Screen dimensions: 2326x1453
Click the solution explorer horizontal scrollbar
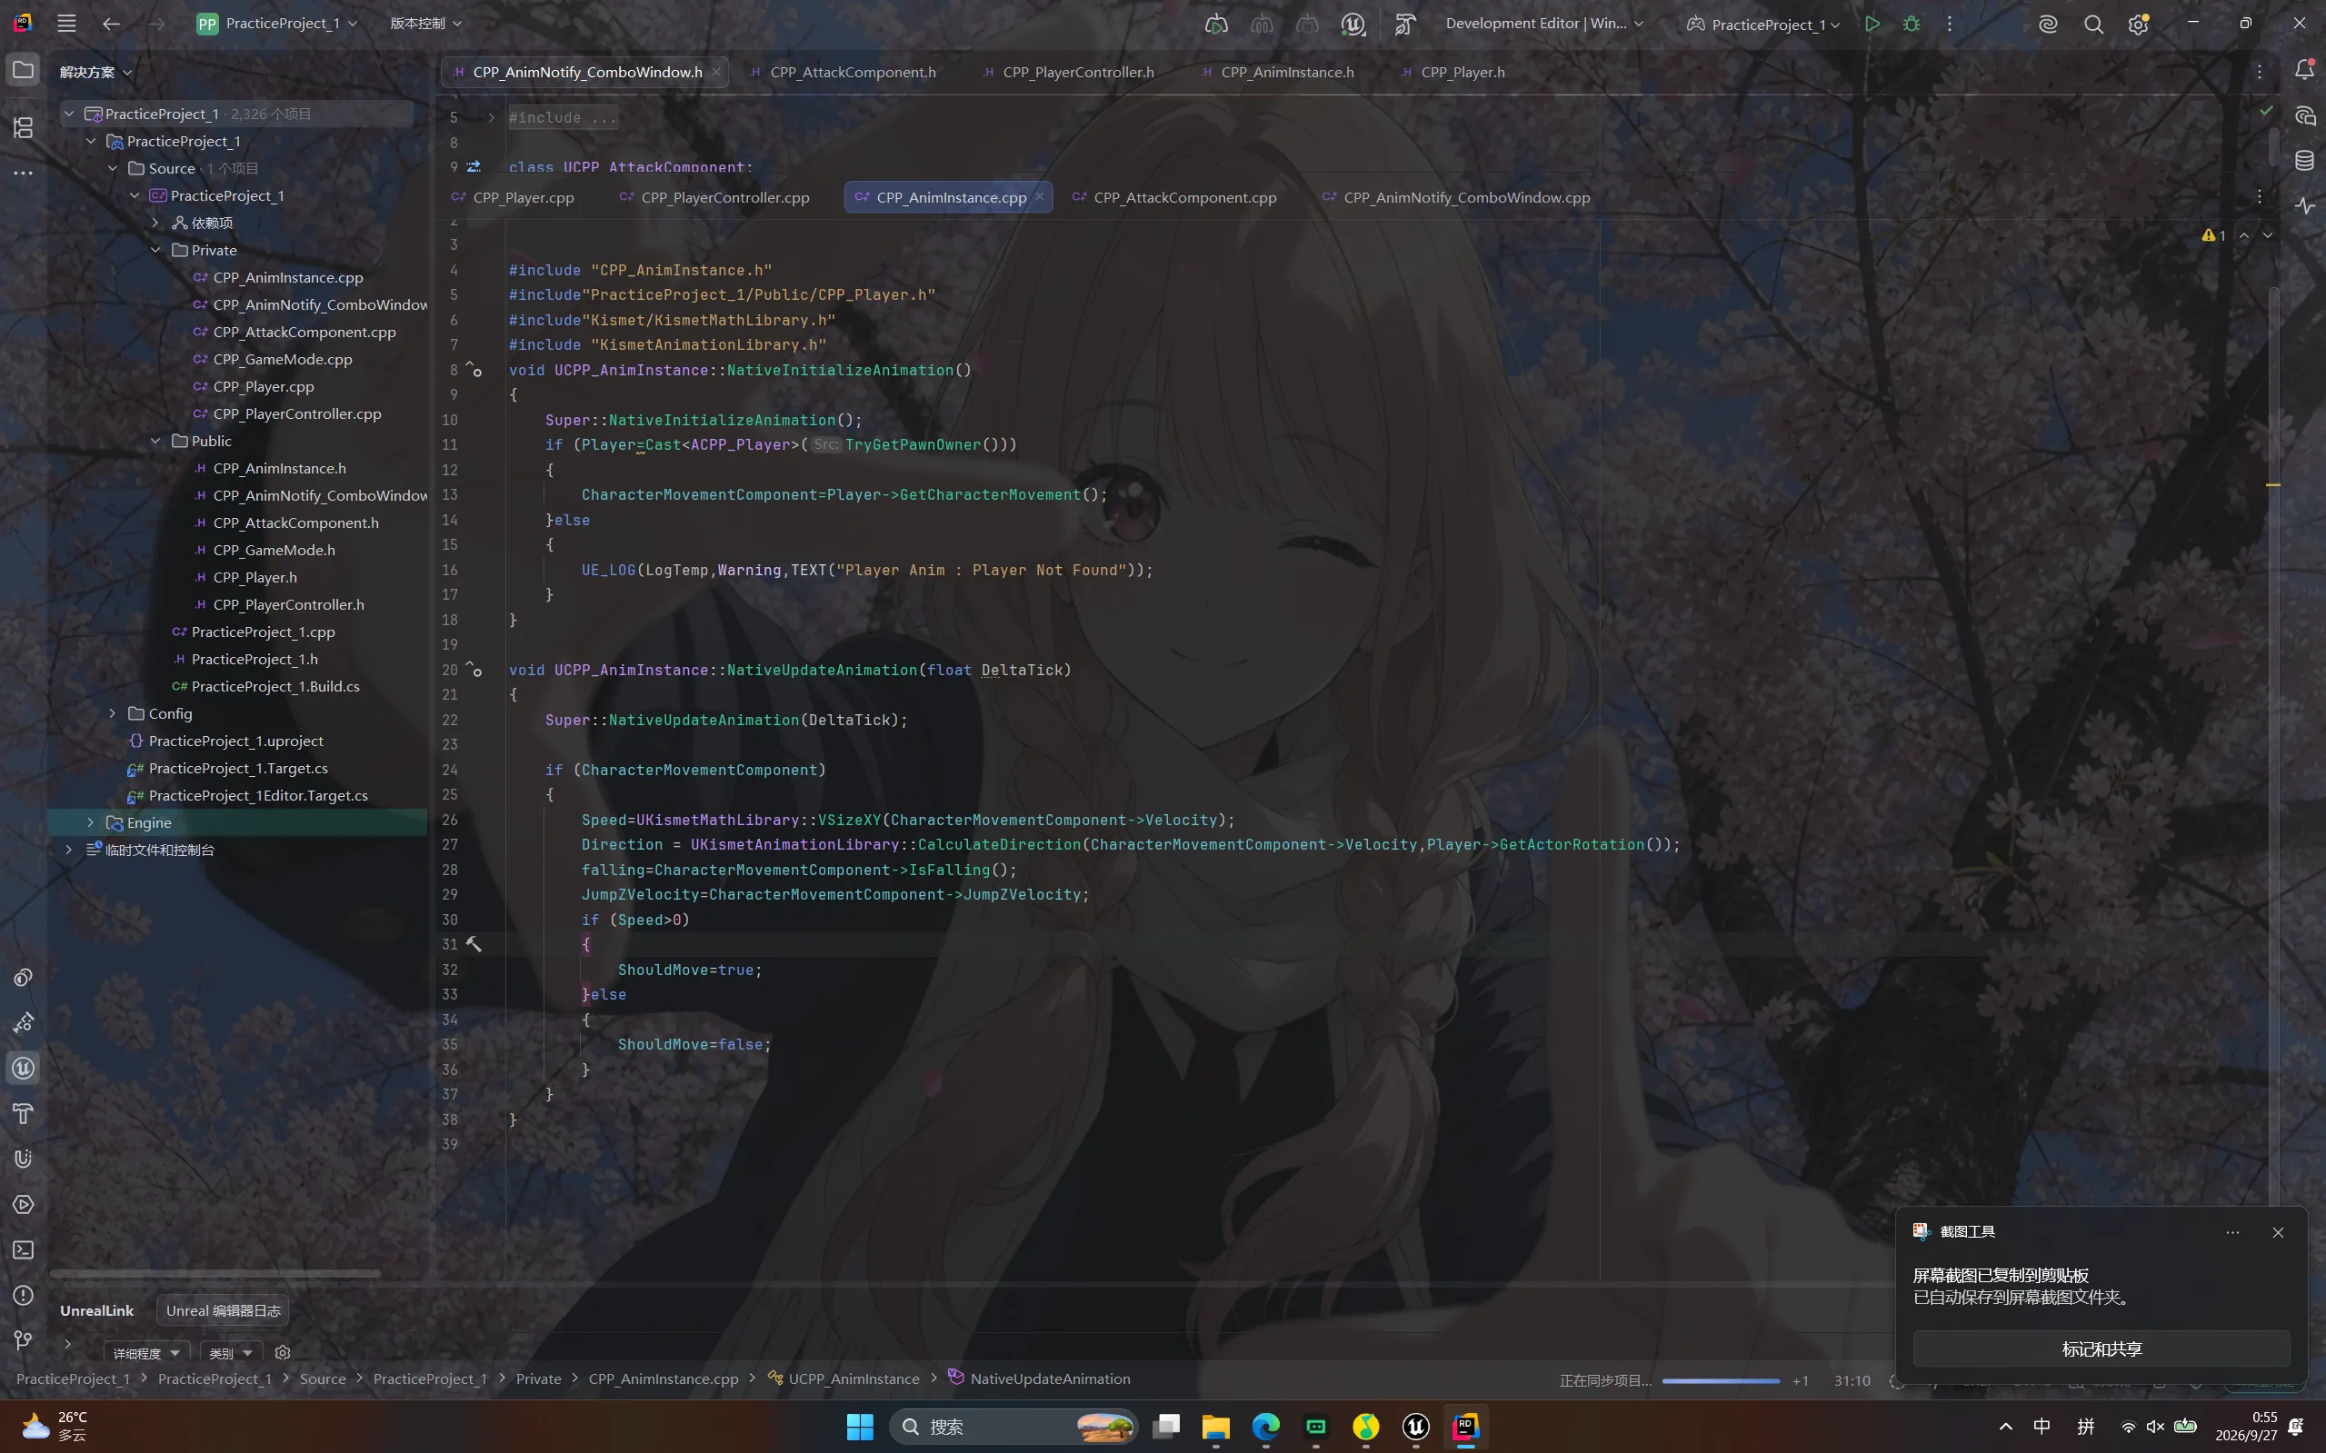pyautogui.click(x=216, y=1274)
